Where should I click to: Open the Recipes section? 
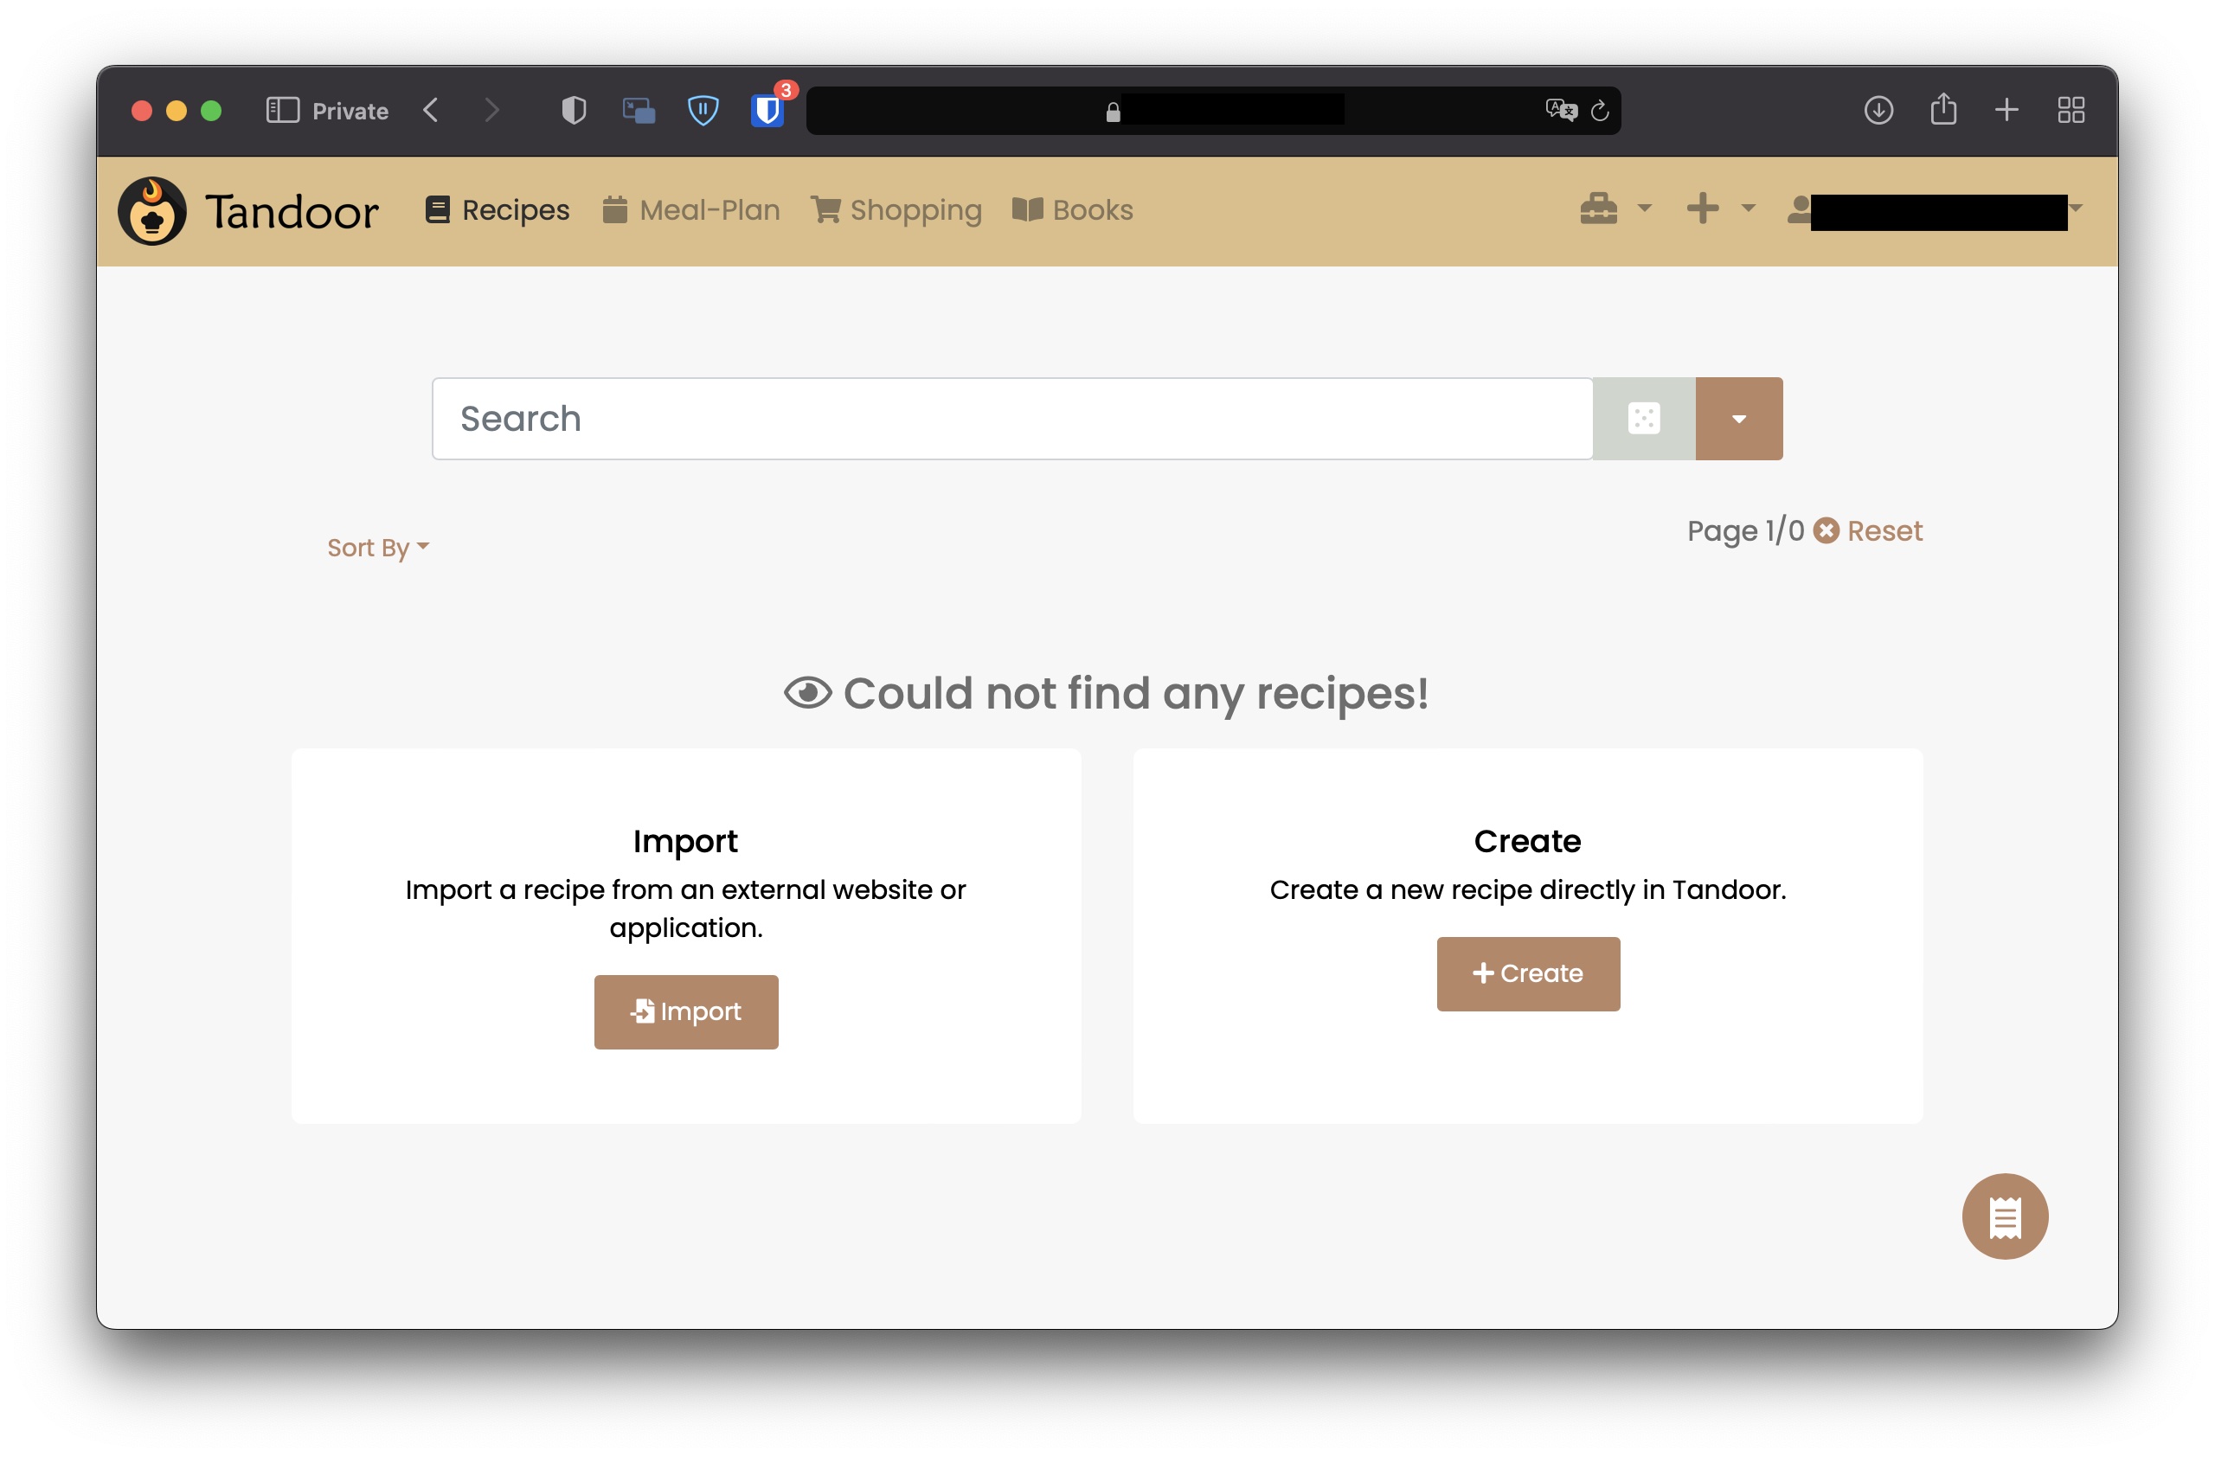pos(498,209)
